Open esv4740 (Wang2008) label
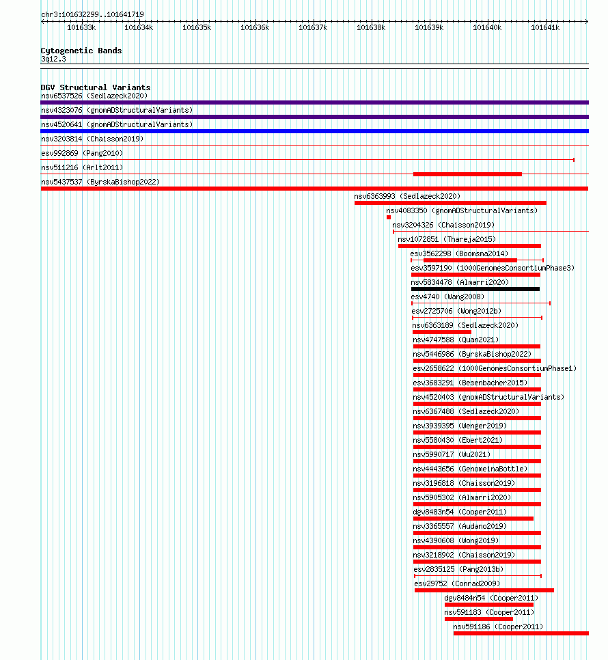 click(x=447, y=297)
